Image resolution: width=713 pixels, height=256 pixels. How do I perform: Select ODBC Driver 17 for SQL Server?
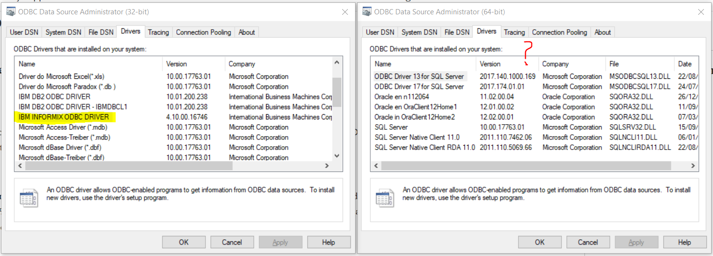419,87
